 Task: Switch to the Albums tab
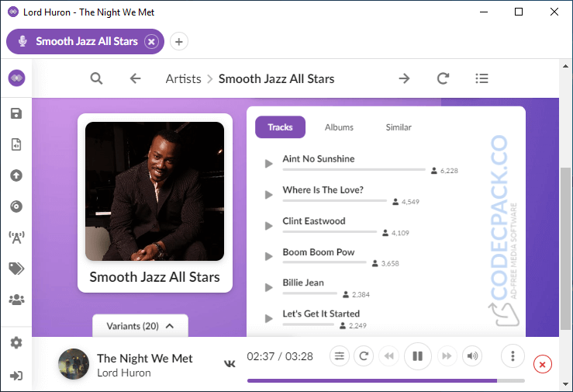tap(339, 127)
